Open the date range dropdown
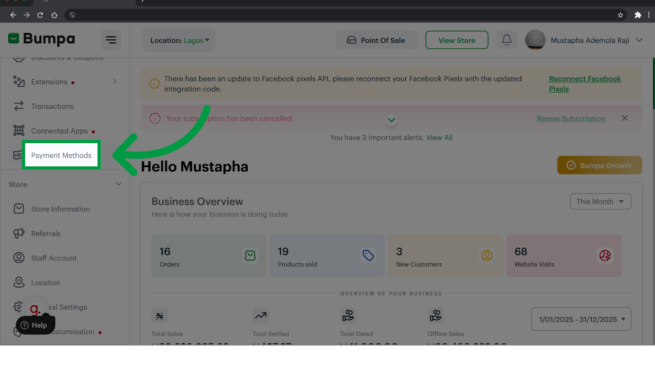The width and height of the screenshot is (655, 368). pos(581,319)
